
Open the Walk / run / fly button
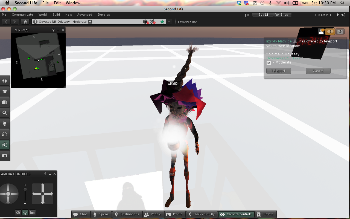[x=201, y=214]
